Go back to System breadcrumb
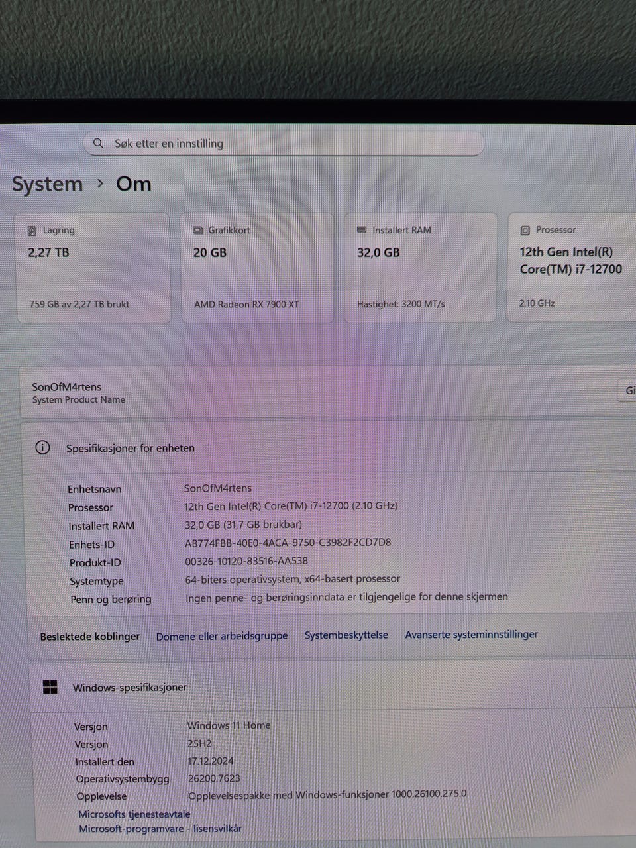Image resolution: width=636 pixels, height=848 pixels. (x=47, y=184)
